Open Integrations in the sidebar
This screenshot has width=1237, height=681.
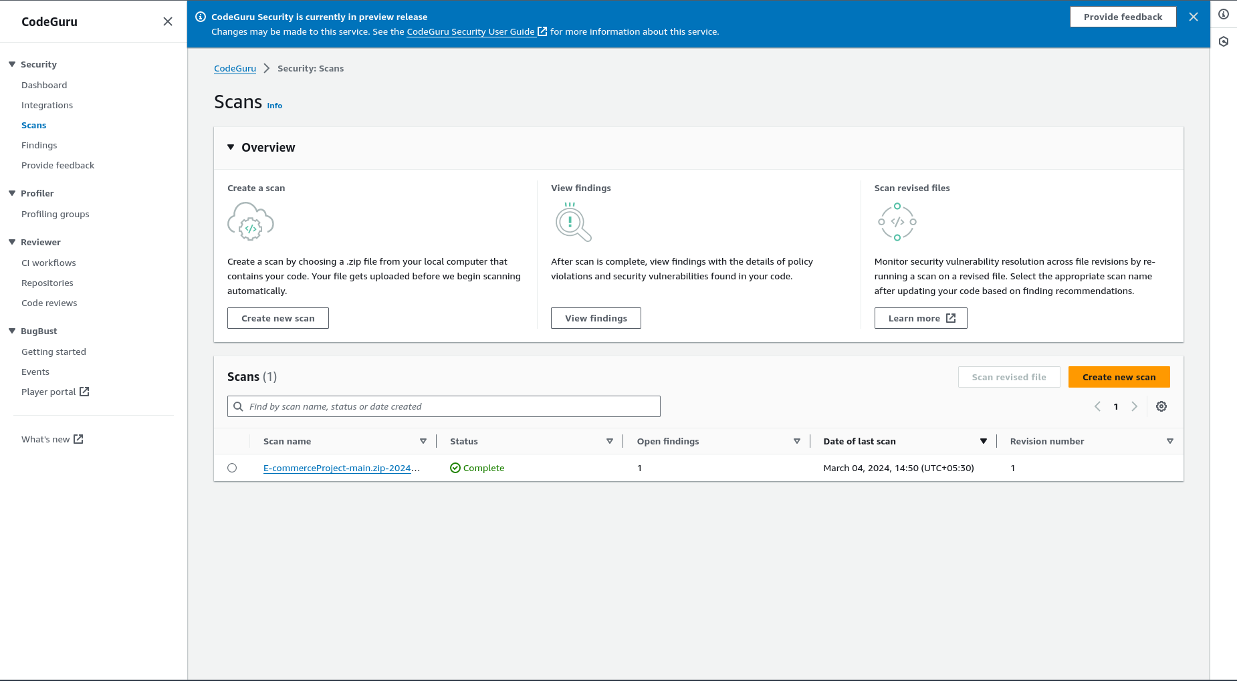point(47,105)
